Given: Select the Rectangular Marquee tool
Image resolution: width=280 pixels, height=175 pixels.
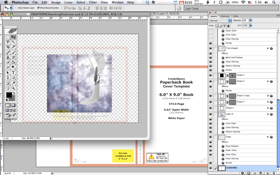Looking at the screenshot, I should click(8, 37).
